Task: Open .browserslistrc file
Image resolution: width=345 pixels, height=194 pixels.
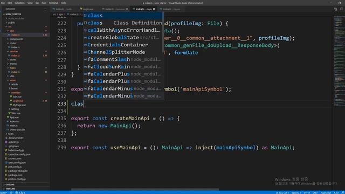Action: (x=16, y=138)
